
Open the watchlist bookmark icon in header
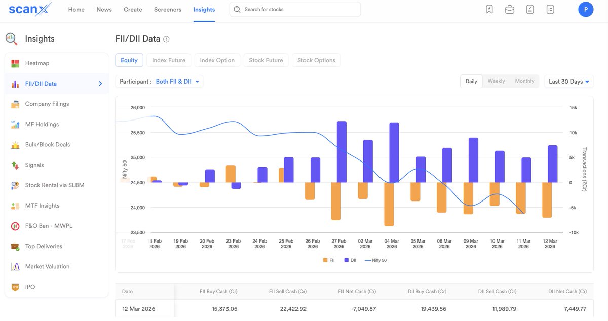coord(489,9)
